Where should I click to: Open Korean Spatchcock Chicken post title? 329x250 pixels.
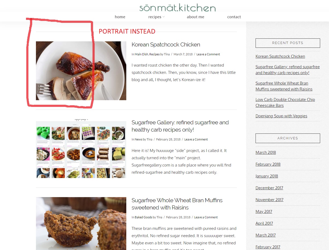(x=166, y=45)
